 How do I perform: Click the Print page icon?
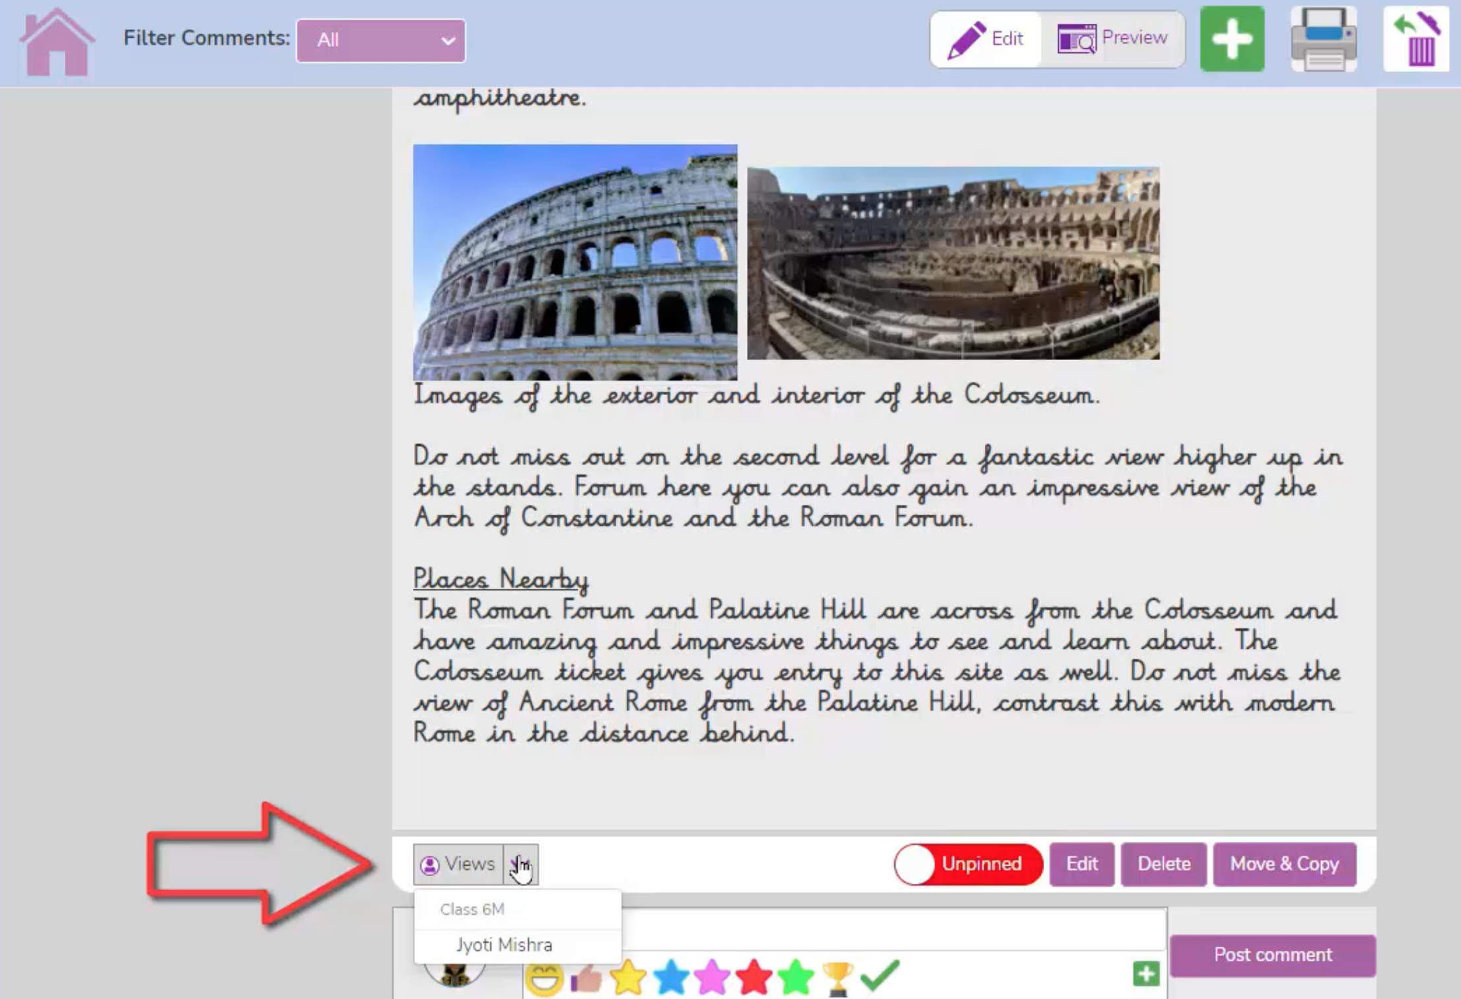[x=1322, y=39]
